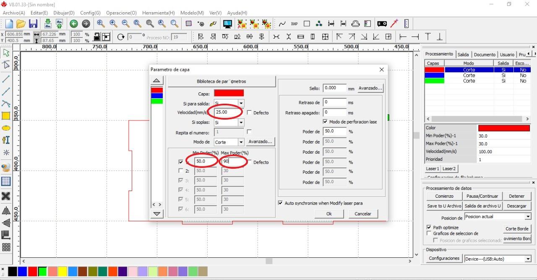Click the zoom in magnifier icon
Screen dimensions: 537x280
point(113,24)
